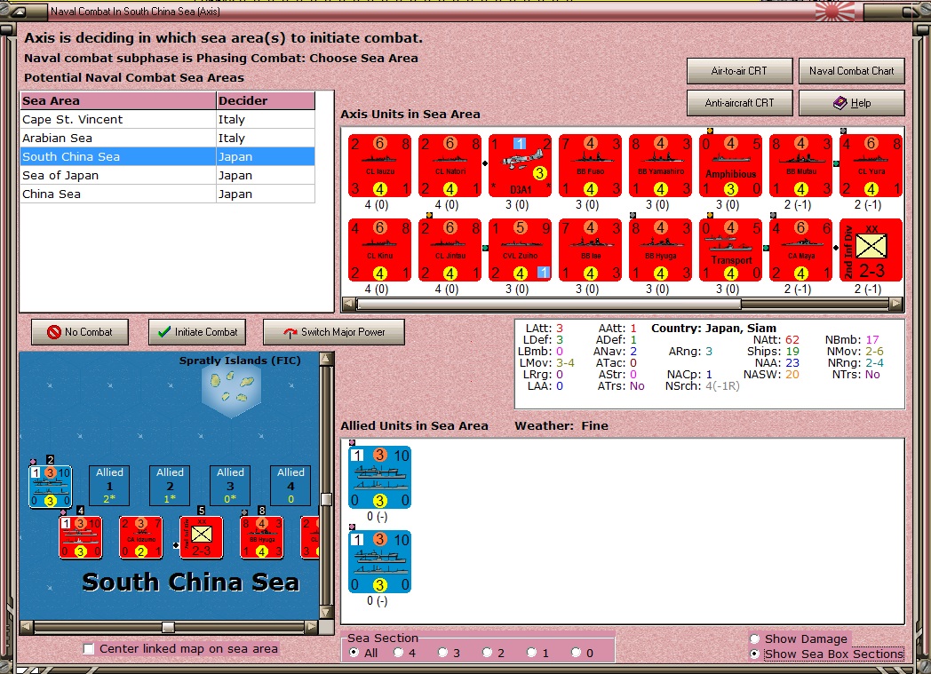This screenshot has width=931, height=674.
Task: Select sea section 3 radio button
Action: pos(443,653)
